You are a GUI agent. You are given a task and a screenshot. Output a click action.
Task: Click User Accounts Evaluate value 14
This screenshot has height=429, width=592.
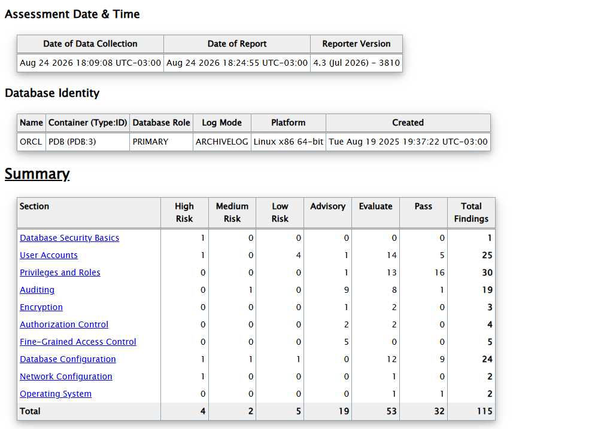(x=391, y=255)
